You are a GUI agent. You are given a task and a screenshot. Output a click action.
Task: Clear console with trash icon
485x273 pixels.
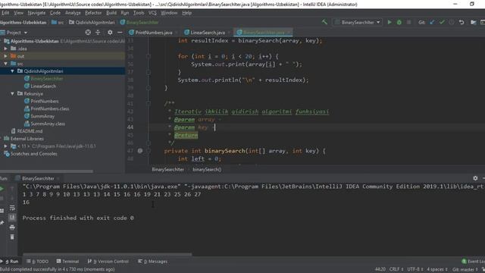pos(12,237)
